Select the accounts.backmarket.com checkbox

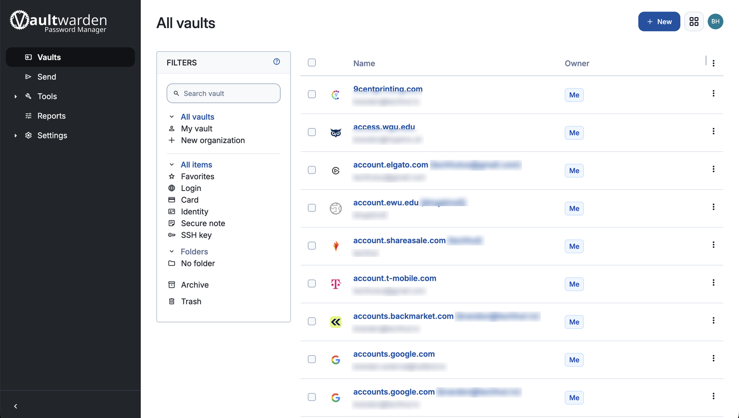[x=312, y=321]
